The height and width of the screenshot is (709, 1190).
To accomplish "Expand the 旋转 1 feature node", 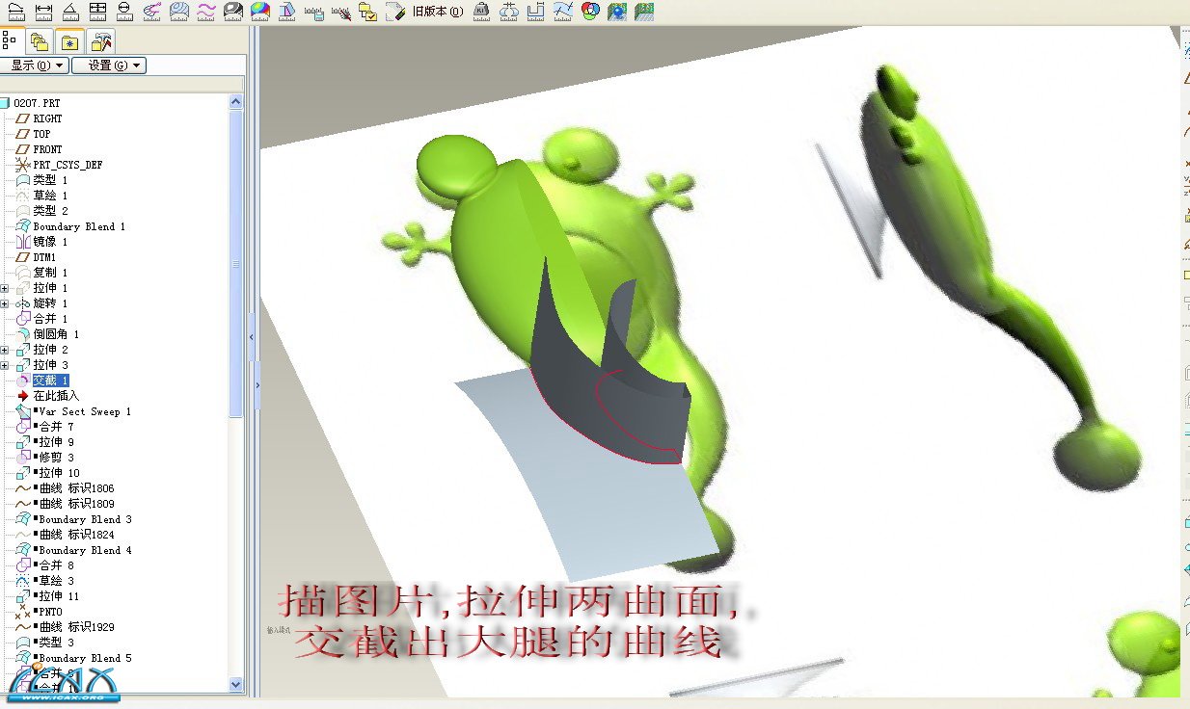I will point(6,303).
